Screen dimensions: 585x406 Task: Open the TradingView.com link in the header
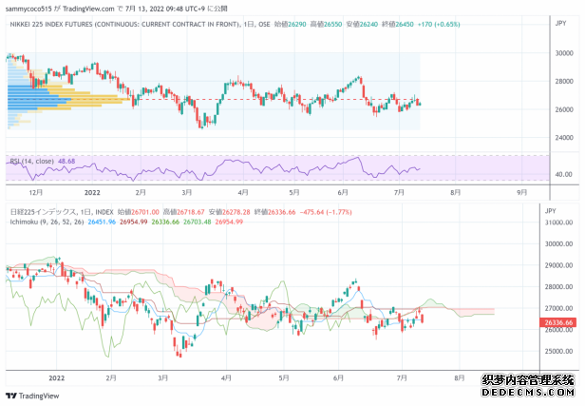pos(88,9)
